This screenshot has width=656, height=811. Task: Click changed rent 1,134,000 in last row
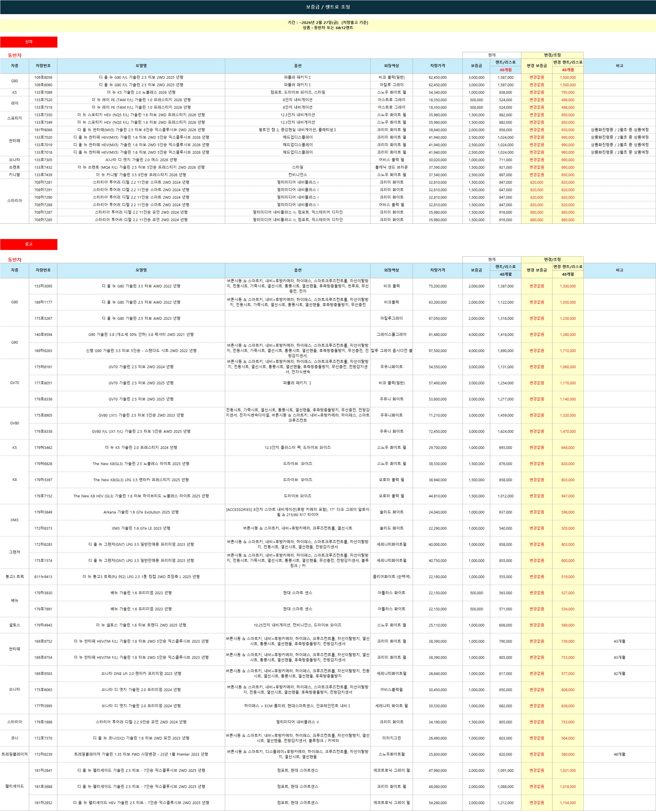point(567,803)
